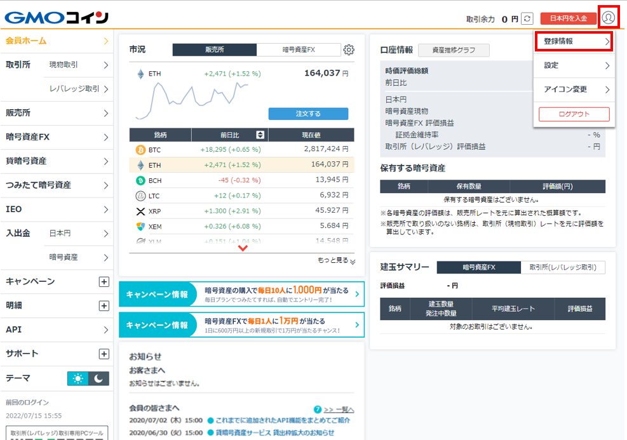Select light theme sun icon
The height and width of the screenshot is (440, 627).
pyautogui.click(x=78, y=378)
